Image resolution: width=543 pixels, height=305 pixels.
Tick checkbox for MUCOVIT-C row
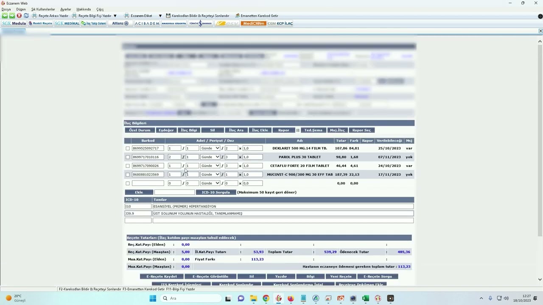pos(128,175)
